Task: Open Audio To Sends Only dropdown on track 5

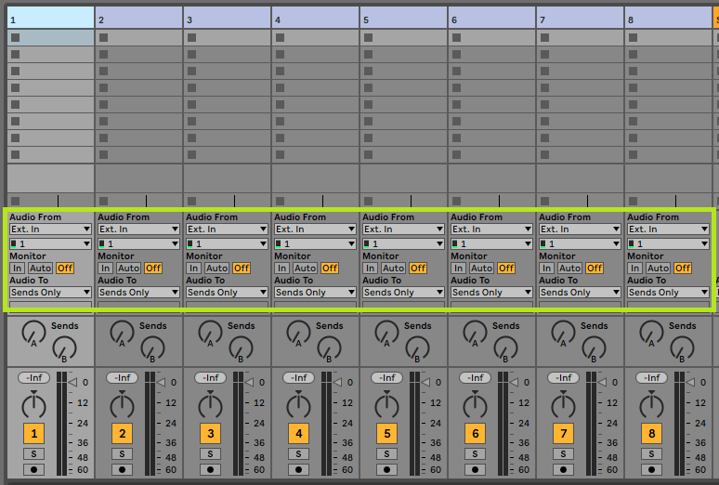Action: click(x=403, y=292)
